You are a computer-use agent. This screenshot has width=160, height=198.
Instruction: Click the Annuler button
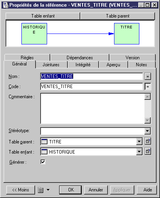click(96, 190)
